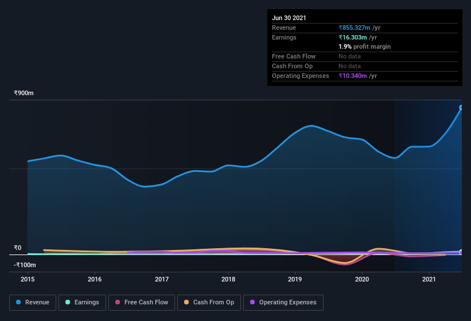Toggle Operating Expenses legend series
Viewport: 471px width, 321px height.
click(283, 303)
